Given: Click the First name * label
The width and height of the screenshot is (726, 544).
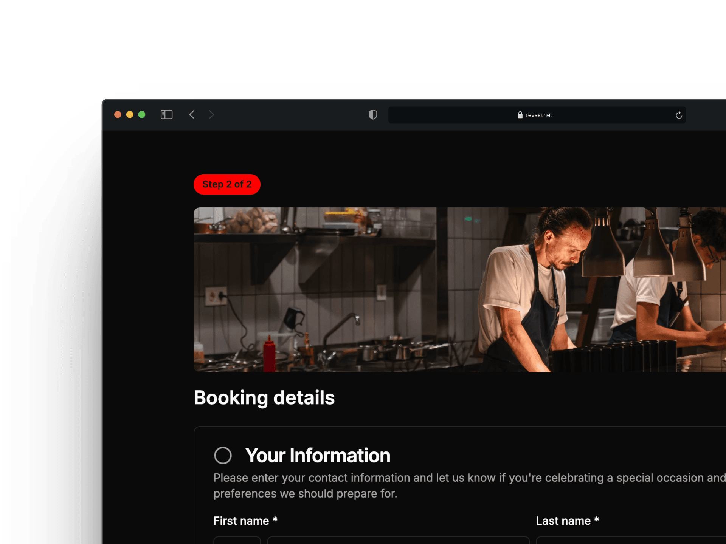Looking at the screenshot, I should 245,521.
